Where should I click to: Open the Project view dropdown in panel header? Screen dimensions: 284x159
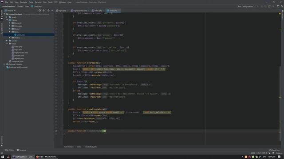[10, 11]
